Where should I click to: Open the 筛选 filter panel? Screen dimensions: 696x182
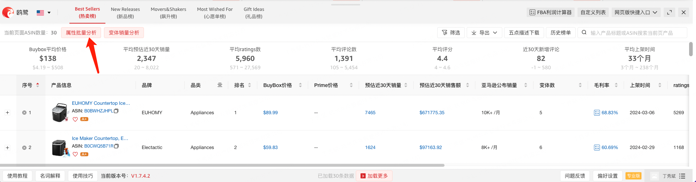tap(451, 33)
